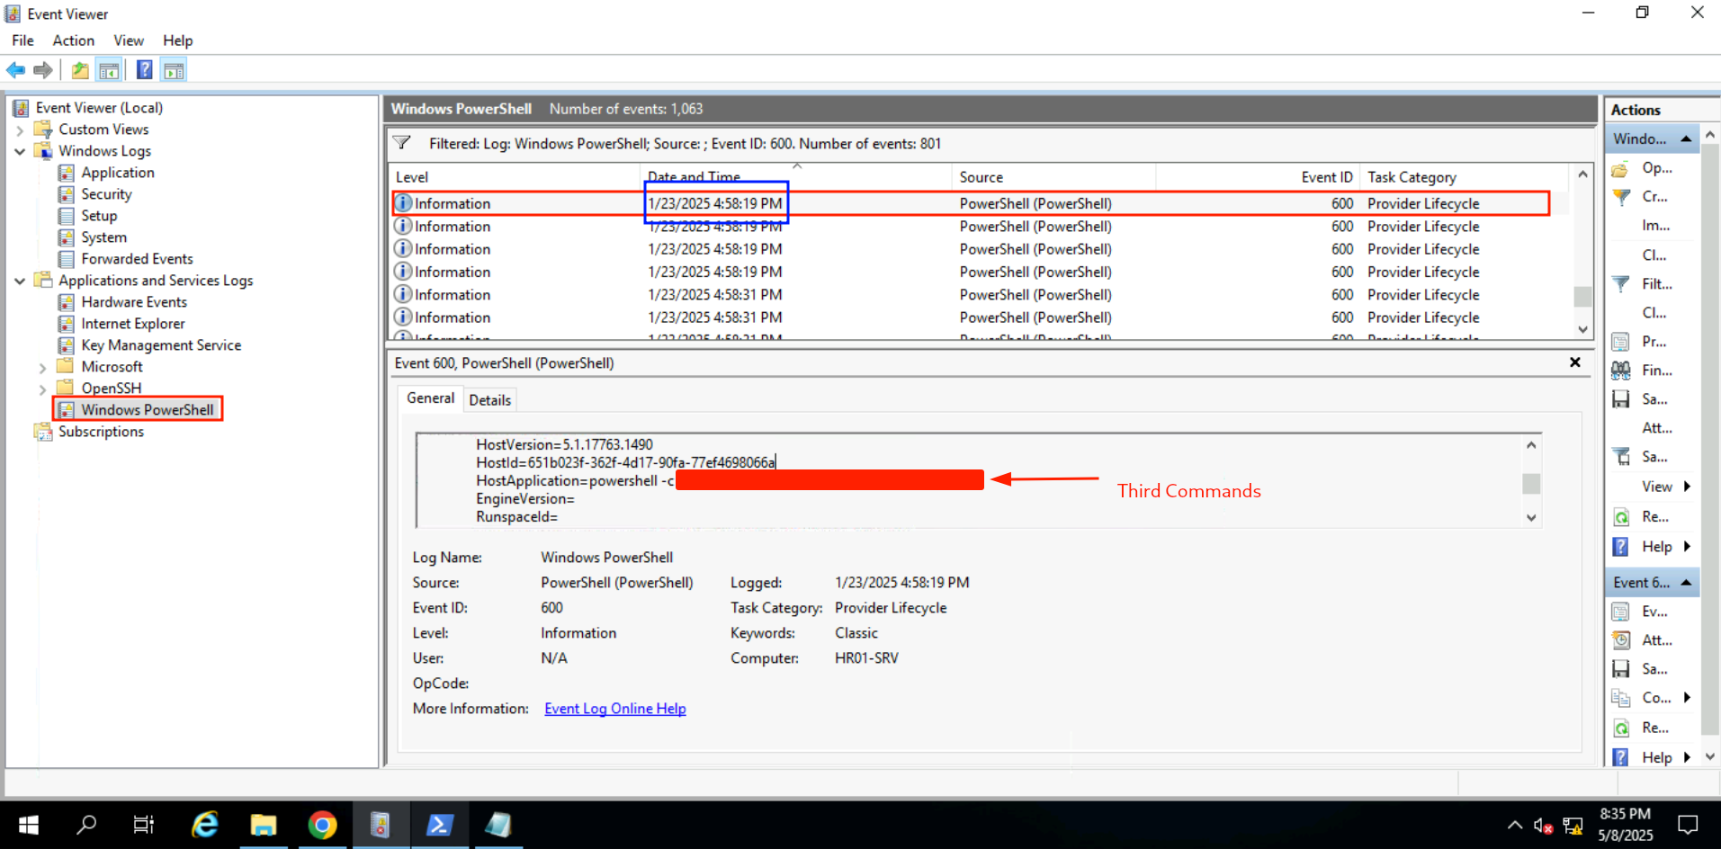Open the Application log
The width and height of the screenshot is (1721, 849).
(118, 173)
